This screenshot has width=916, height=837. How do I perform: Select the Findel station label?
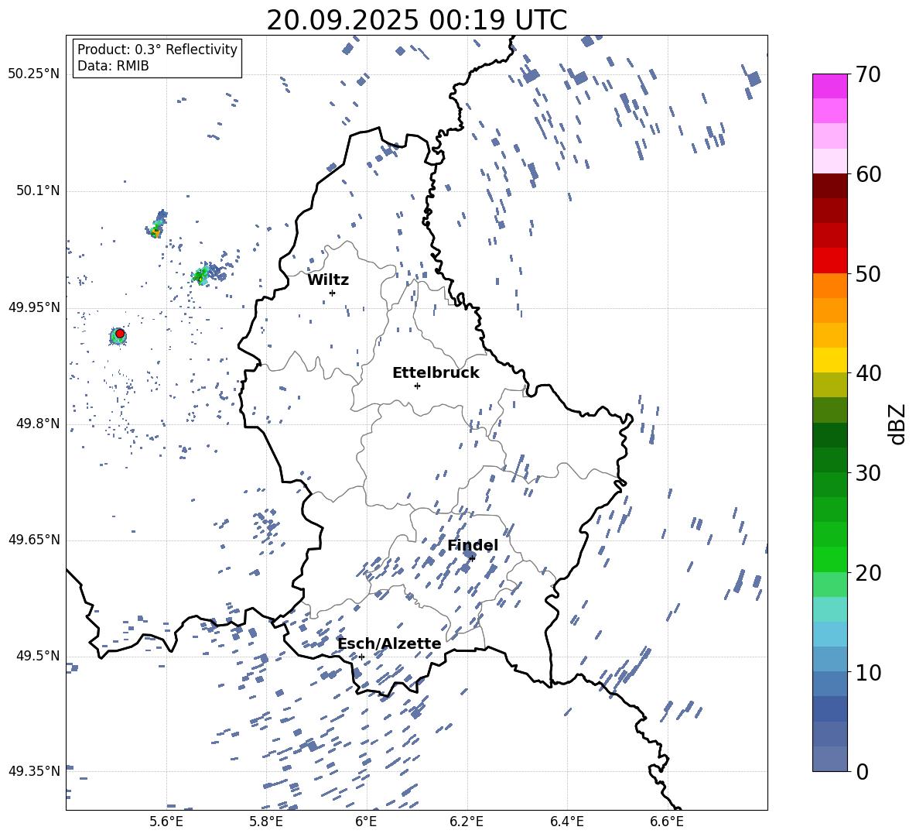point(473,545)
